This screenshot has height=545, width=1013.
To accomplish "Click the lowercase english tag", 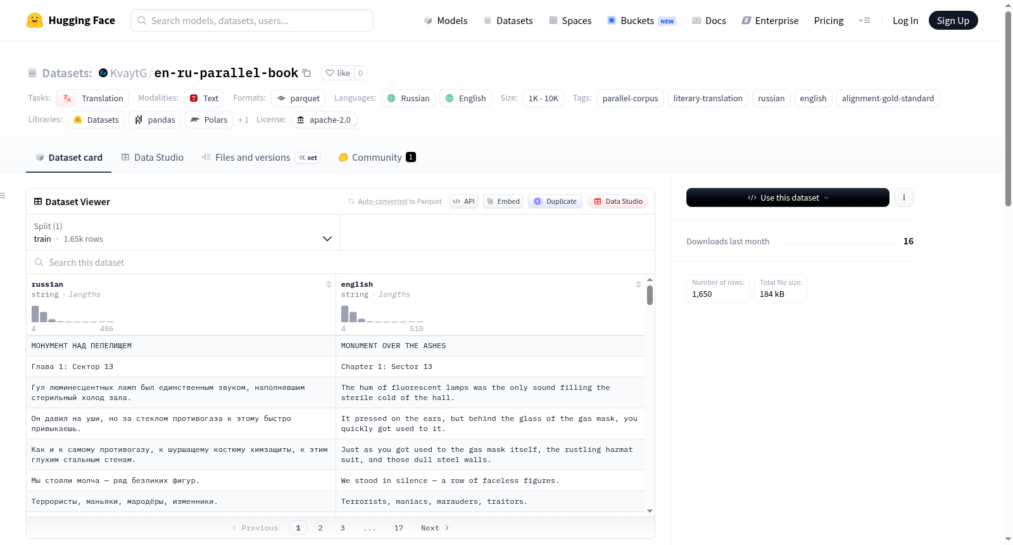I will [813, 98].
